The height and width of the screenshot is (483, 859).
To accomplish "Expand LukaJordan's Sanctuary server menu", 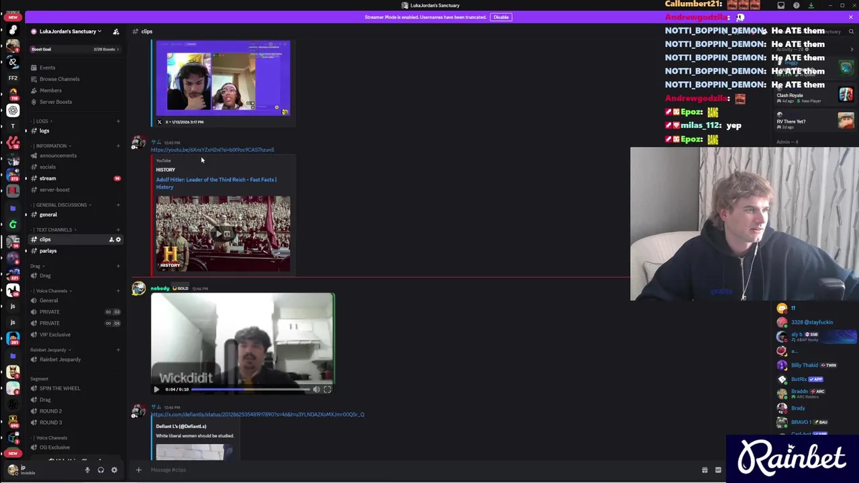I will [70, 32].
